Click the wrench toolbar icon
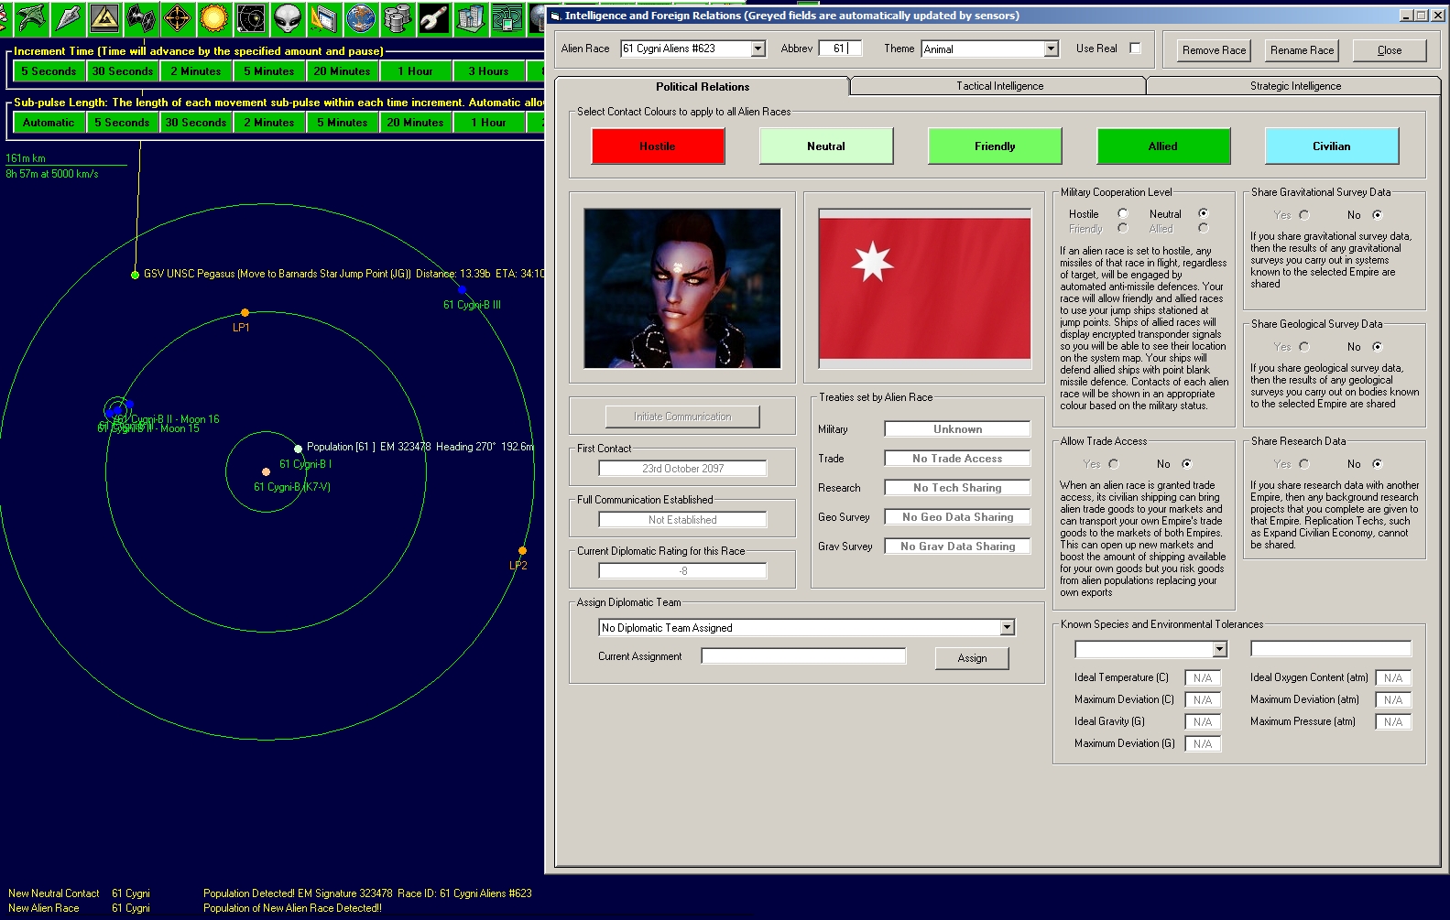1450x920 pixels. [x=434, y=16]
